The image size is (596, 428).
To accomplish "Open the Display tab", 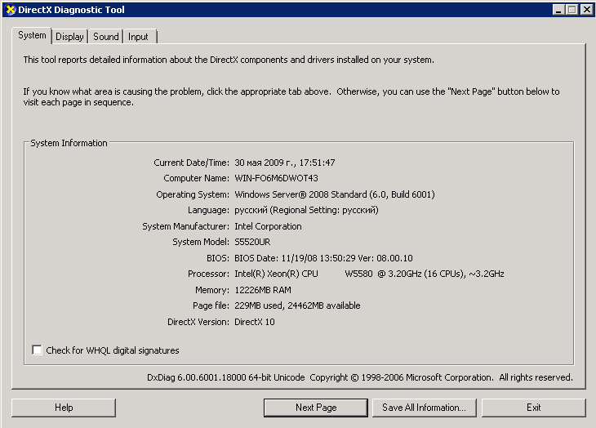I will point(69,37).
